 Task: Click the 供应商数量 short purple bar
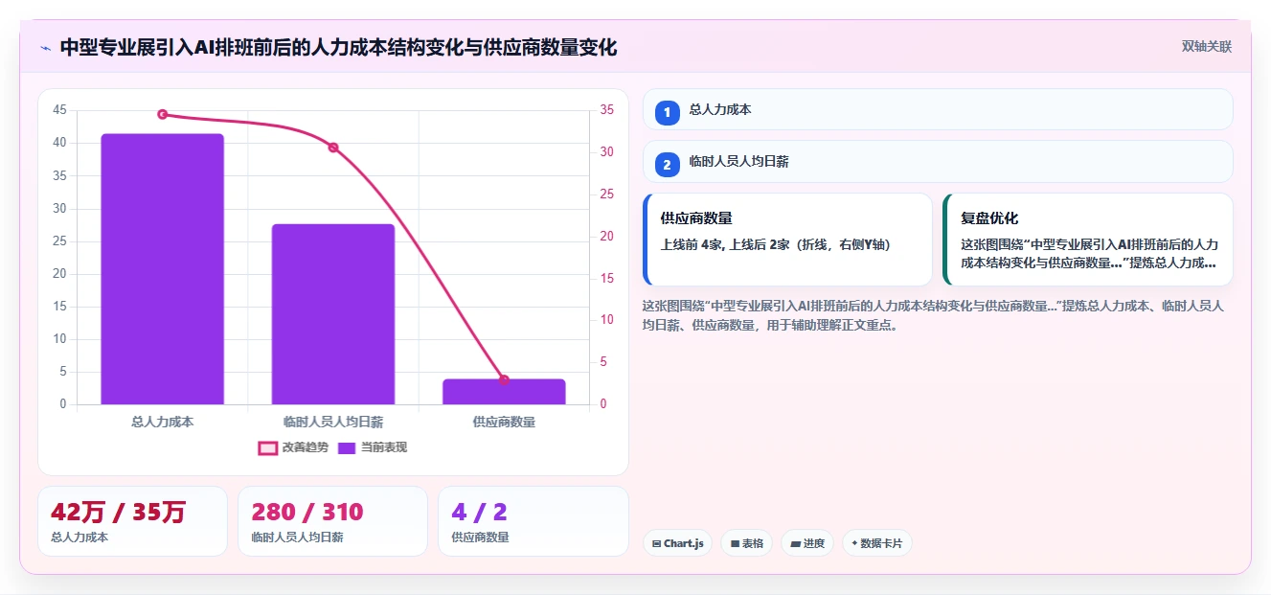(504, 392)
